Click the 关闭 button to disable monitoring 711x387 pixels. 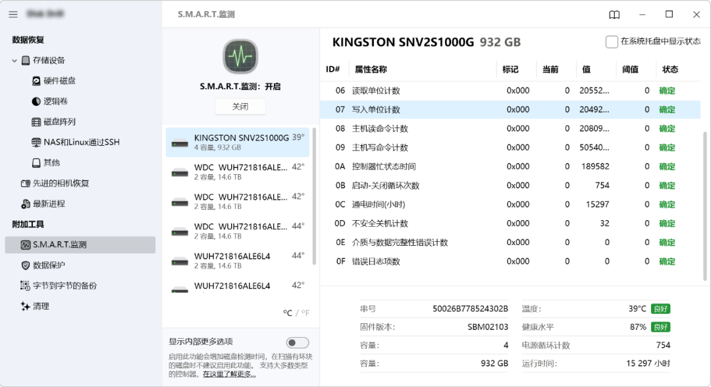pos(240,107)
